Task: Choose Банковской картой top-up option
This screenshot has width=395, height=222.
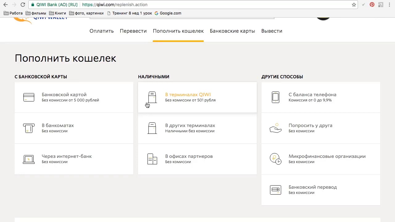Action: coord(74,97)
